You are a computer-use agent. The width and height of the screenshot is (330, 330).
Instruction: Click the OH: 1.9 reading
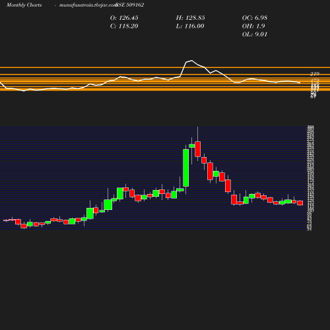click(253, 26)
